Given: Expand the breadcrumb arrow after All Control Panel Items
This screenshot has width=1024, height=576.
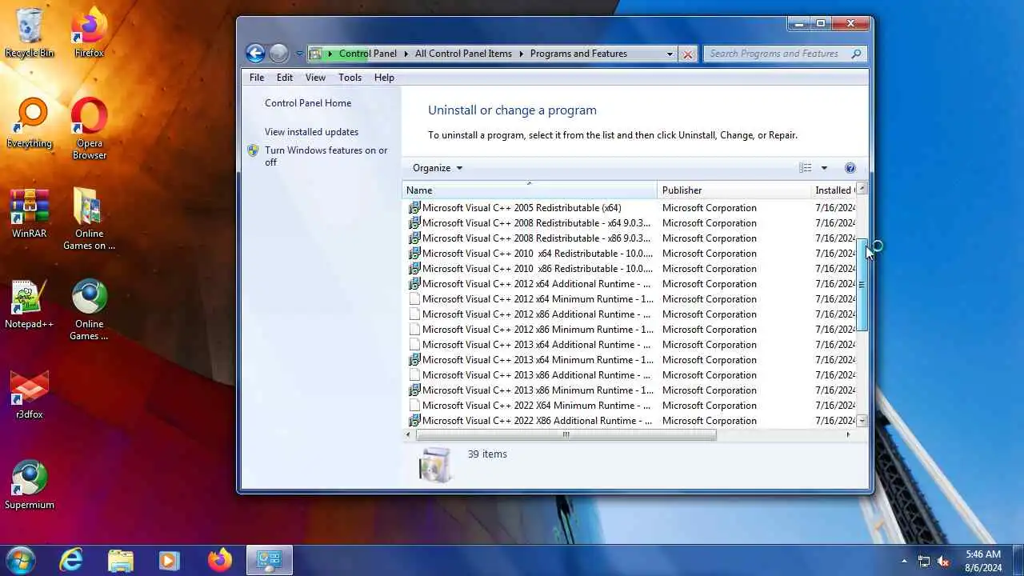Looking at the screenshot, I should click(521, 54).
